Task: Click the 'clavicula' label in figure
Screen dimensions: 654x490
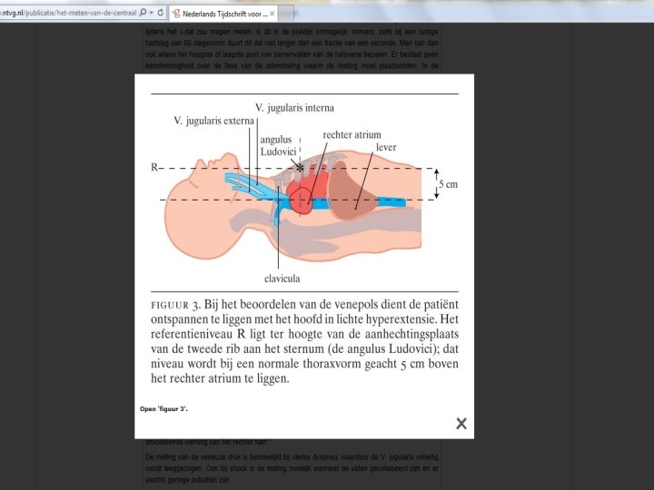Action: 282,279
